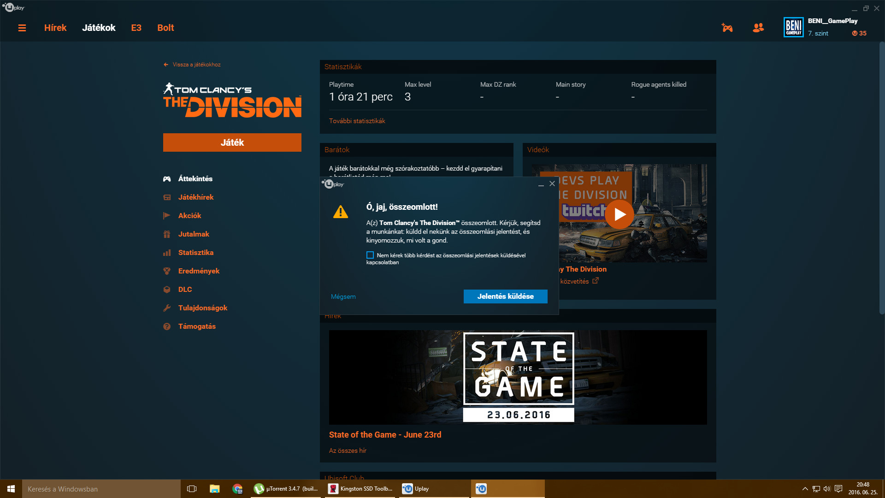The image size is (885, 498).
Task: Click the Tom Clancy's The Division logo
Action: [232, 100]
